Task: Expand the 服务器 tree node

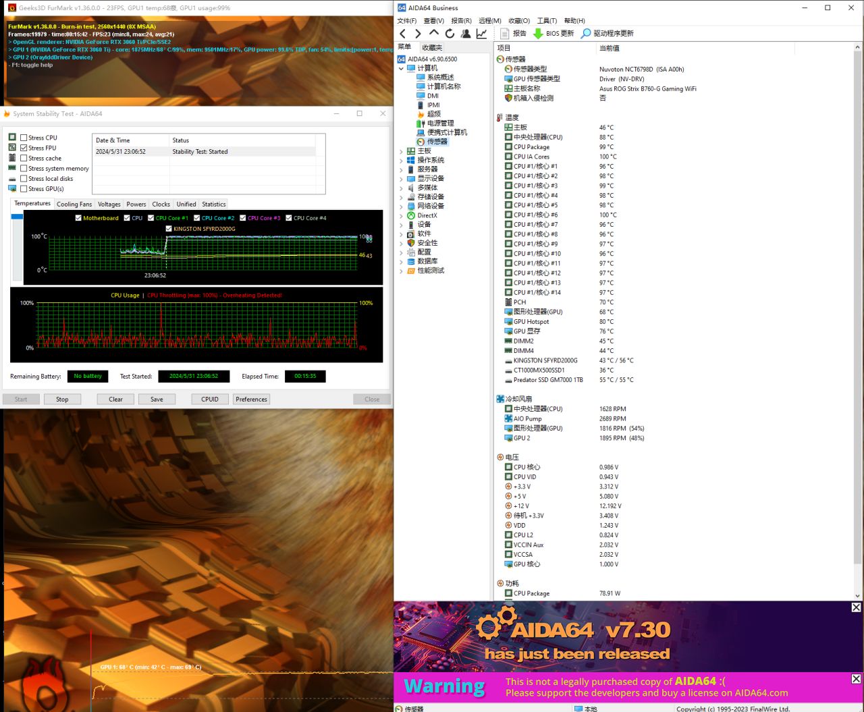Action: click(401, 169)
